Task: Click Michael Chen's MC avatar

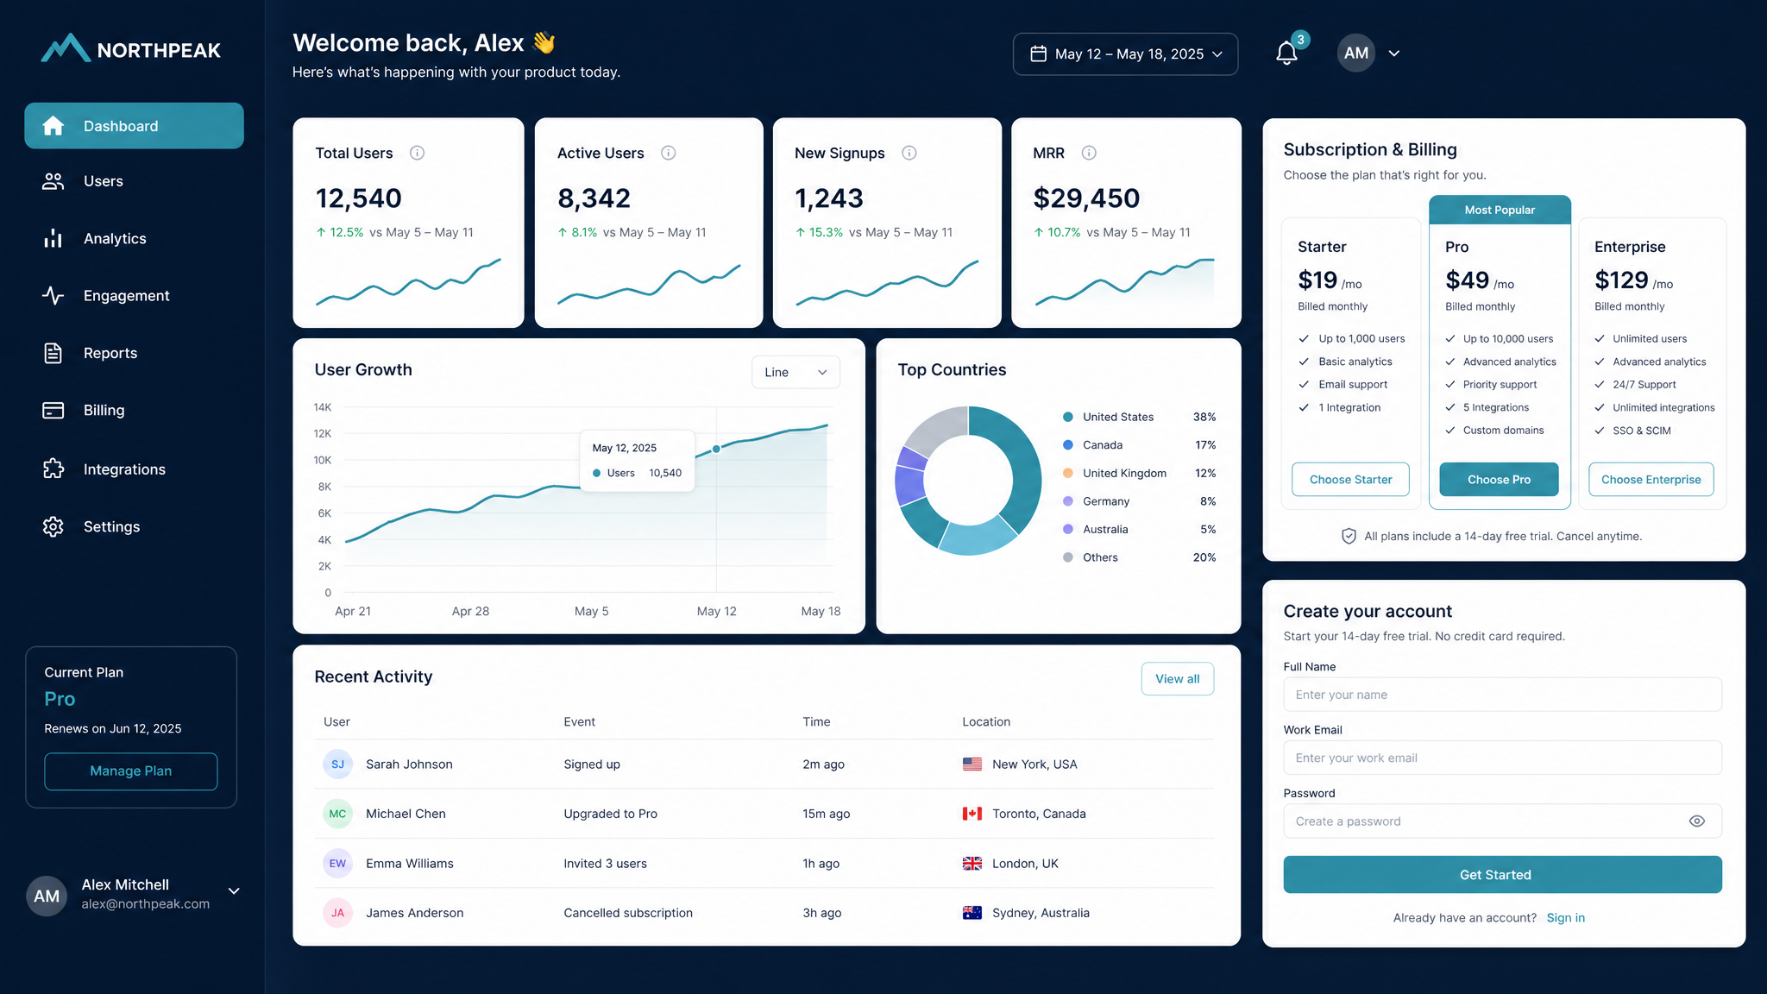Action: pyautogui.click(x=337, y=814)
